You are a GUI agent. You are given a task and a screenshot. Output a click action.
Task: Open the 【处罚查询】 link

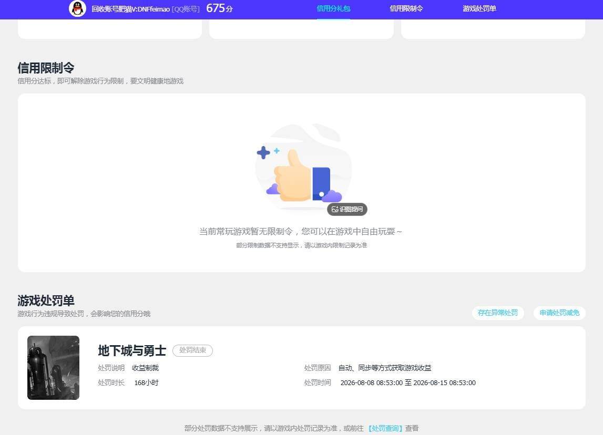[385, 428]
